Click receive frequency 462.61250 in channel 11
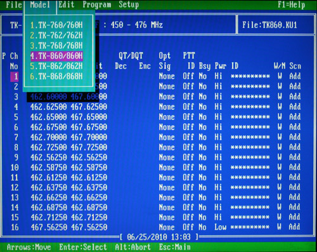 [x=49, y=178]
